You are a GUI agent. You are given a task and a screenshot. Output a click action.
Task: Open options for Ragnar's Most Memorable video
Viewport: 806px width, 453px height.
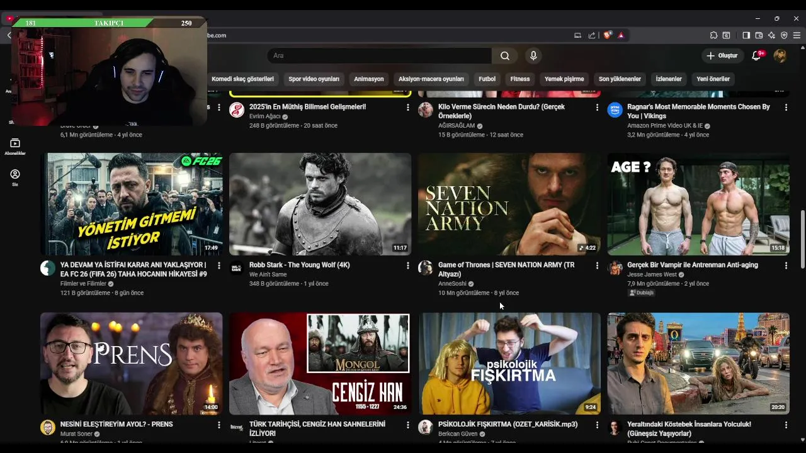[786, 108]
